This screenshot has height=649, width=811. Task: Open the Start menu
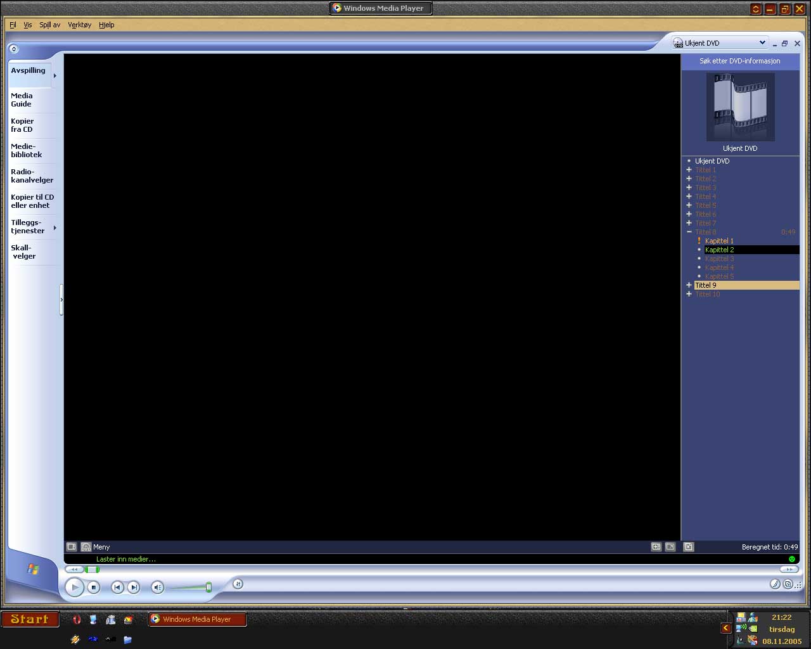30,619
